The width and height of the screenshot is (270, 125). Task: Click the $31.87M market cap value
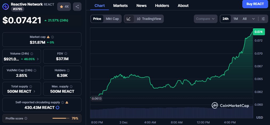[x=37, y=42]
